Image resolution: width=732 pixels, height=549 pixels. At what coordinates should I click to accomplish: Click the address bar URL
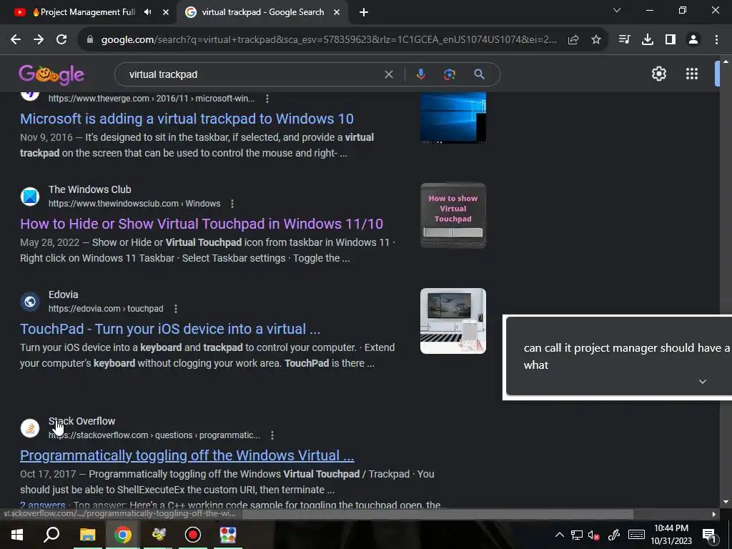[329, 40]
